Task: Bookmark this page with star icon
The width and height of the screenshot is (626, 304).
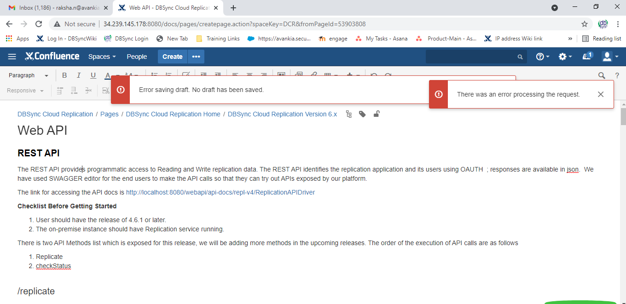Action: pos(585,24)
